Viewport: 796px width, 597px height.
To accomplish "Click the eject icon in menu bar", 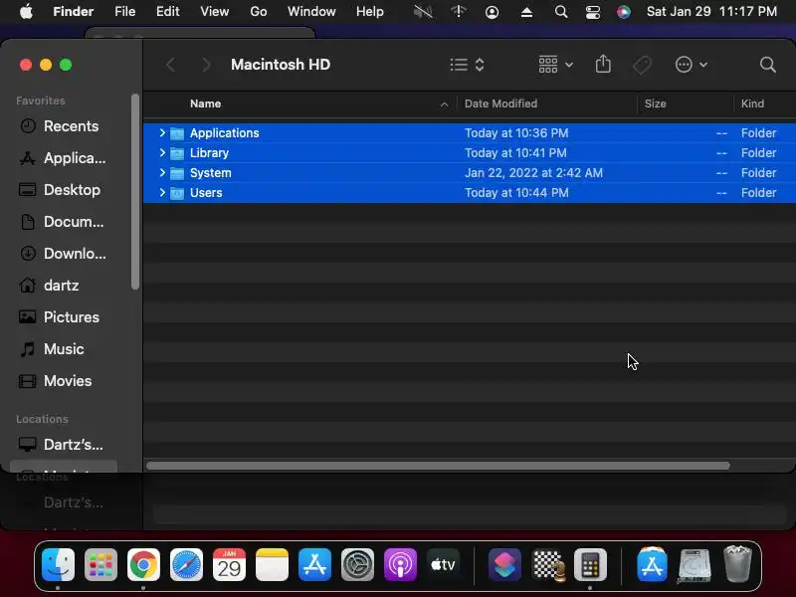I will [x=526, y=12].
